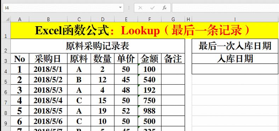Select column F header
The width and height of the screenshot is (279, 131).
149,19
